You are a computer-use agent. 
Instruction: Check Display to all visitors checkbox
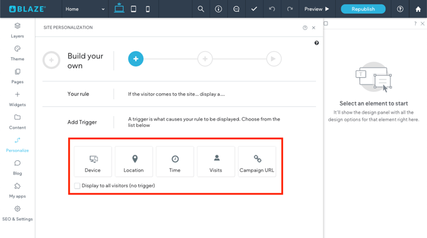point(77,186)
